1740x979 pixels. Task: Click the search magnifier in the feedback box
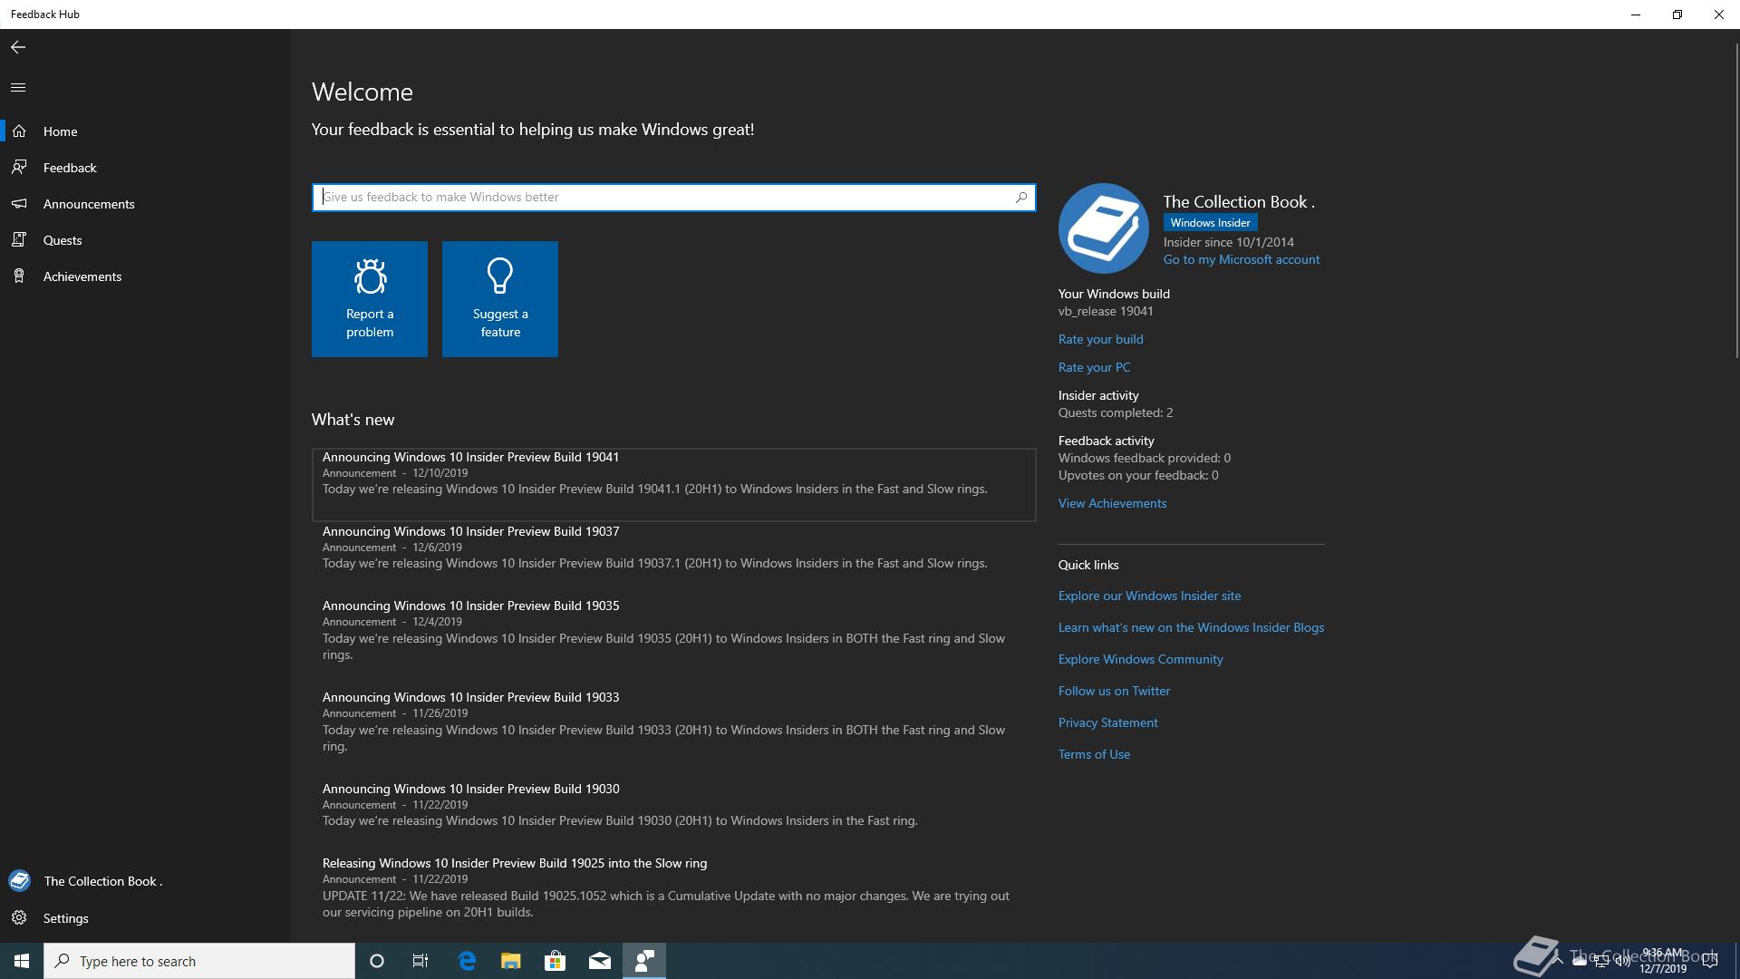click(x=1021, y=197)
